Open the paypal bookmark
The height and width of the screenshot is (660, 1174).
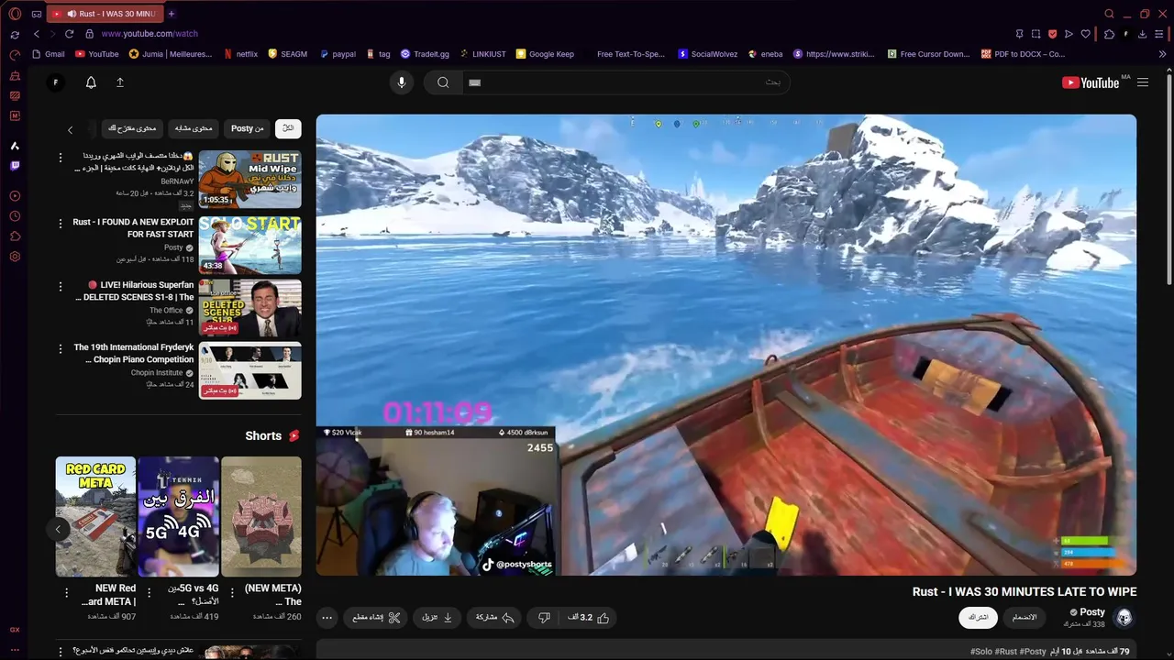[x=338, y=54]
